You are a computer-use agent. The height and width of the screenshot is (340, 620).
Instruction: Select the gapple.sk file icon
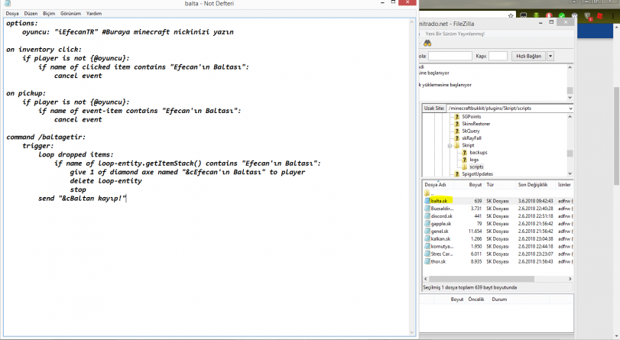427,224
